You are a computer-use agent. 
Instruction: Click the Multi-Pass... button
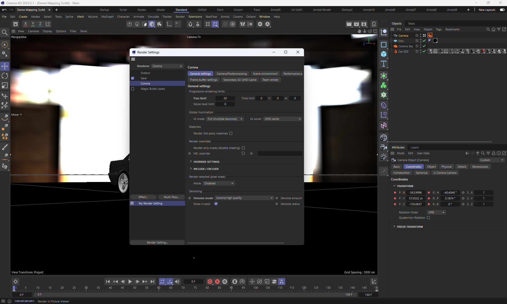(171, 197)
